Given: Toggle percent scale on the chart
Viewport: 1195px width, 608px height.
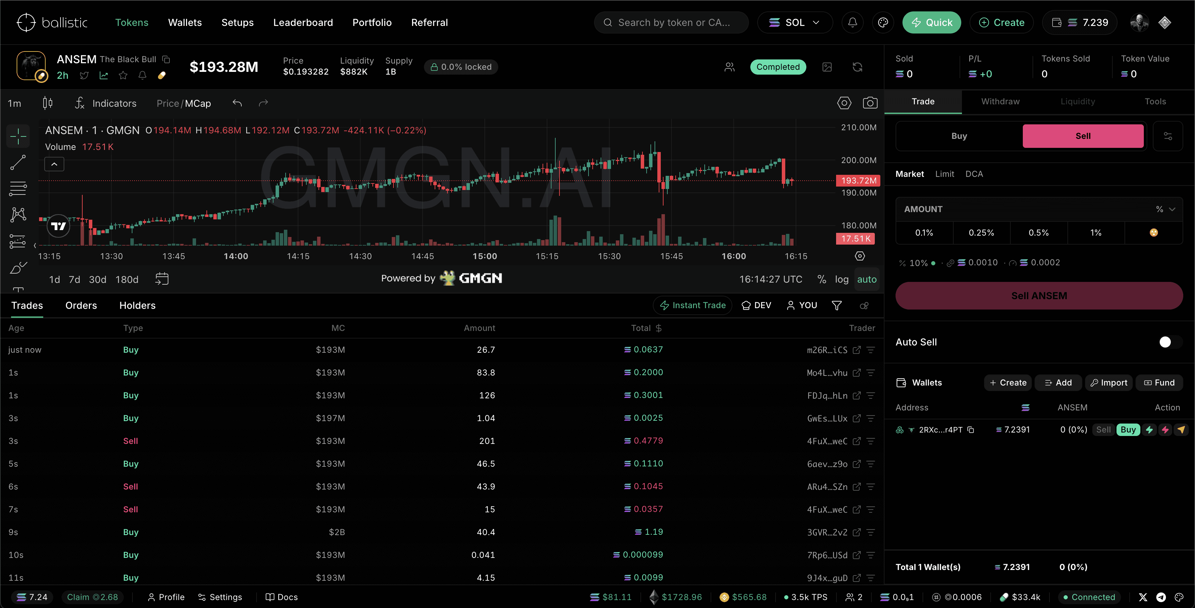Looking at the screenshot, I should tap(822, 279).
